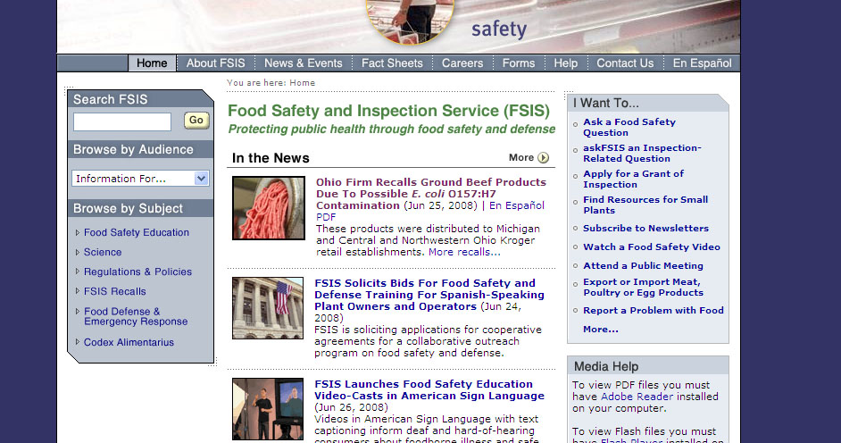Expand Food Safety Education subject arrow
The height and width of the screenshot is (443, 841).
[78, 232]
